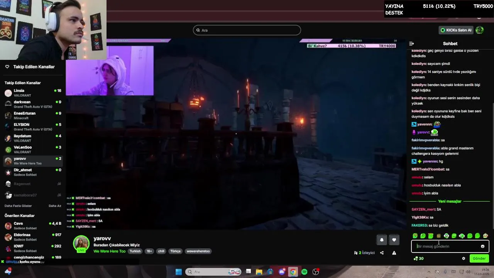Open Dlr_ahmet channel in sidebar
Viewport: 494px width, 278px height.
[x=33, y=172]
